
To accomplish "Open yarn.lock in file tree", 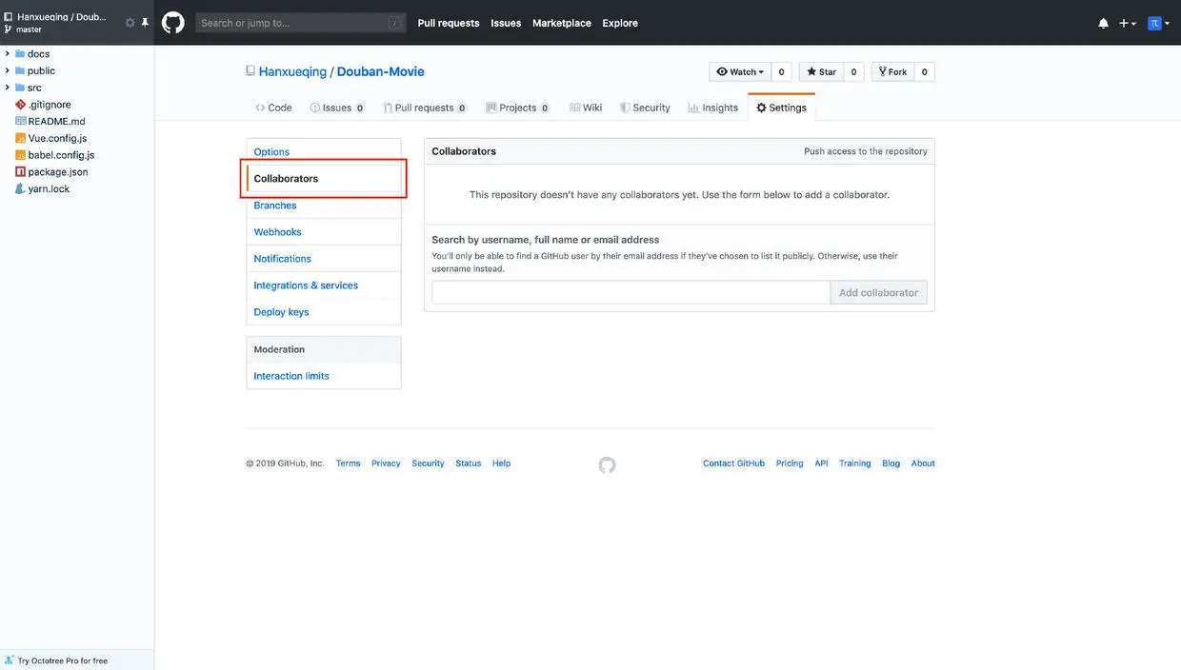I will point(49,188).
